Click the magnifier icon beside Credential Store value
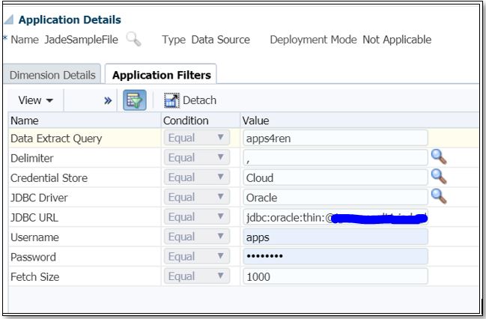This screenshot has width=486, height=319. (x=439, y=177)
